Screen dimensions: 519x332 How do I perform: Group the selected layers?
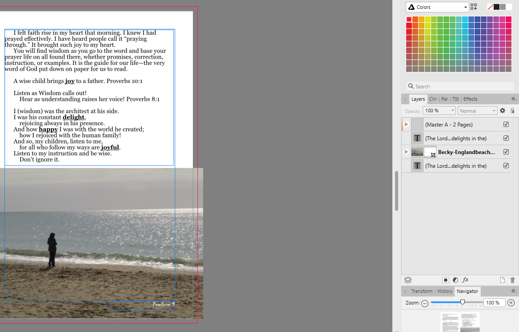pyautogui.click(x=408, y=280)
